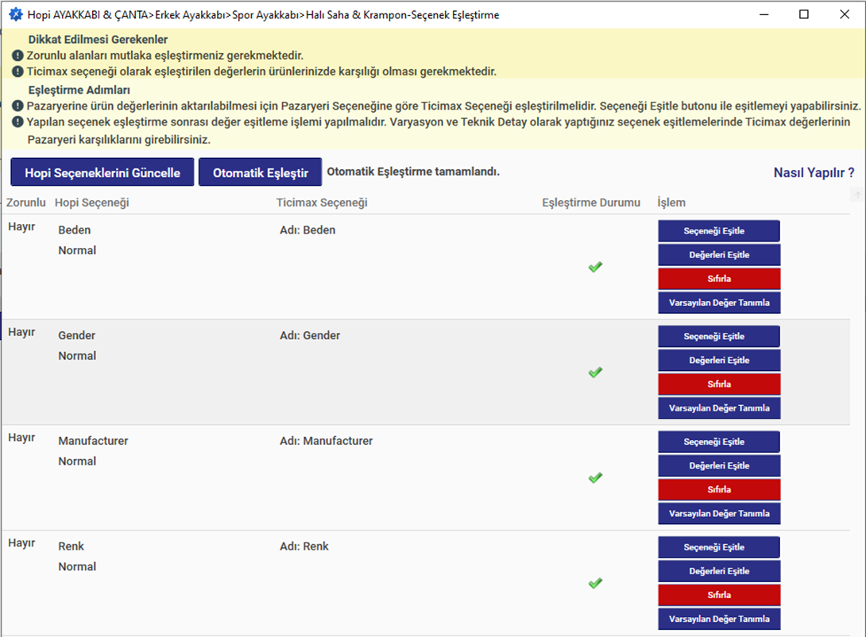The width and height of the screenshot is (866, 637).
Task: Click the warning icon beside 'Yapılan seçenek eşleştirme' notice
Action: [x=17, y=122]
